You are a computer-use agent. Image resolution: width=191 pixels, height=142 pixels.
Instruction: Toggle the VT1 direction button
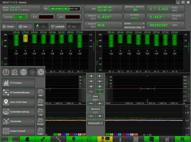pyautogui.click(x=41, y=27)
